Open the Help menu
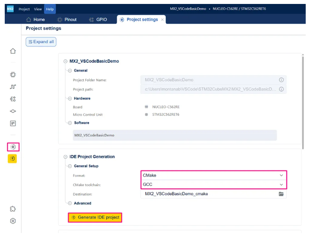 point(50,9)
